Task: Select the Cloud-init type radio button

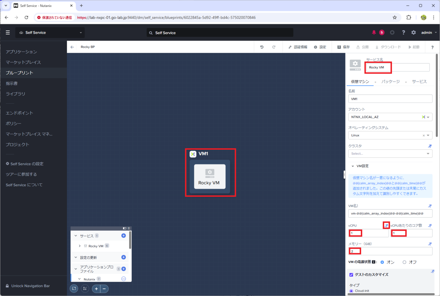Action: point(351,291)
